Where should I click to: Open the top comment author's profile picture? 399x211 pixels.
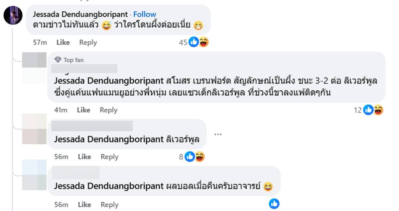click(x=13, y=15)
